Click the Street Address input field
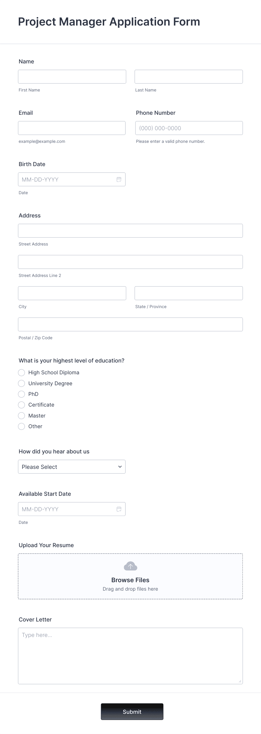Image resolution: width=261 pixels, height=734 pixels. click(130, 231)
